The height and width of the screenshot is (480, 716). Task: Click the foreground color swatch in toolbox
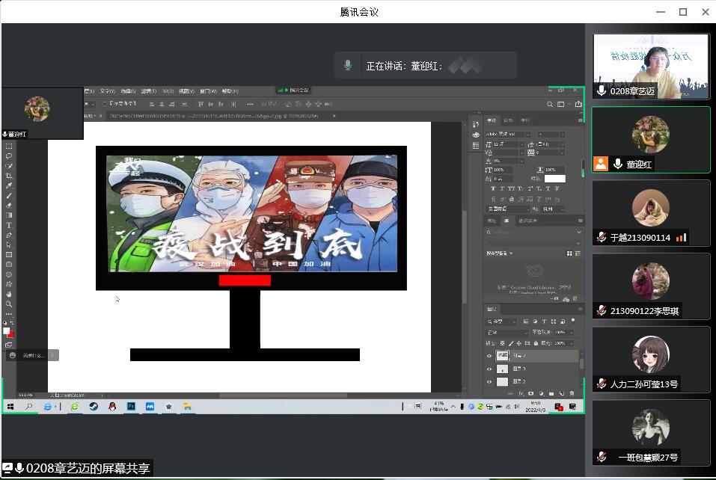6,330
